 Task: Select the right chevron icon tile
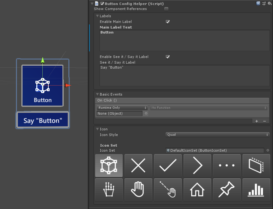197,165
